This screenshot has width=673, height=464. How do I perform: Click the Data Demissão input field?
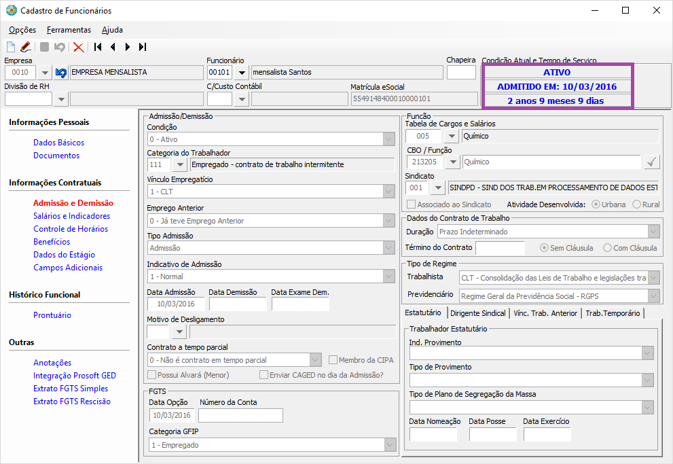[x=238, y=304]
